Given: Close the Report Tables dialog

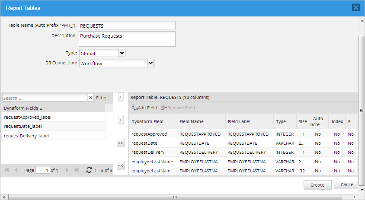Looking at the screenshot, I should (356, 7).
